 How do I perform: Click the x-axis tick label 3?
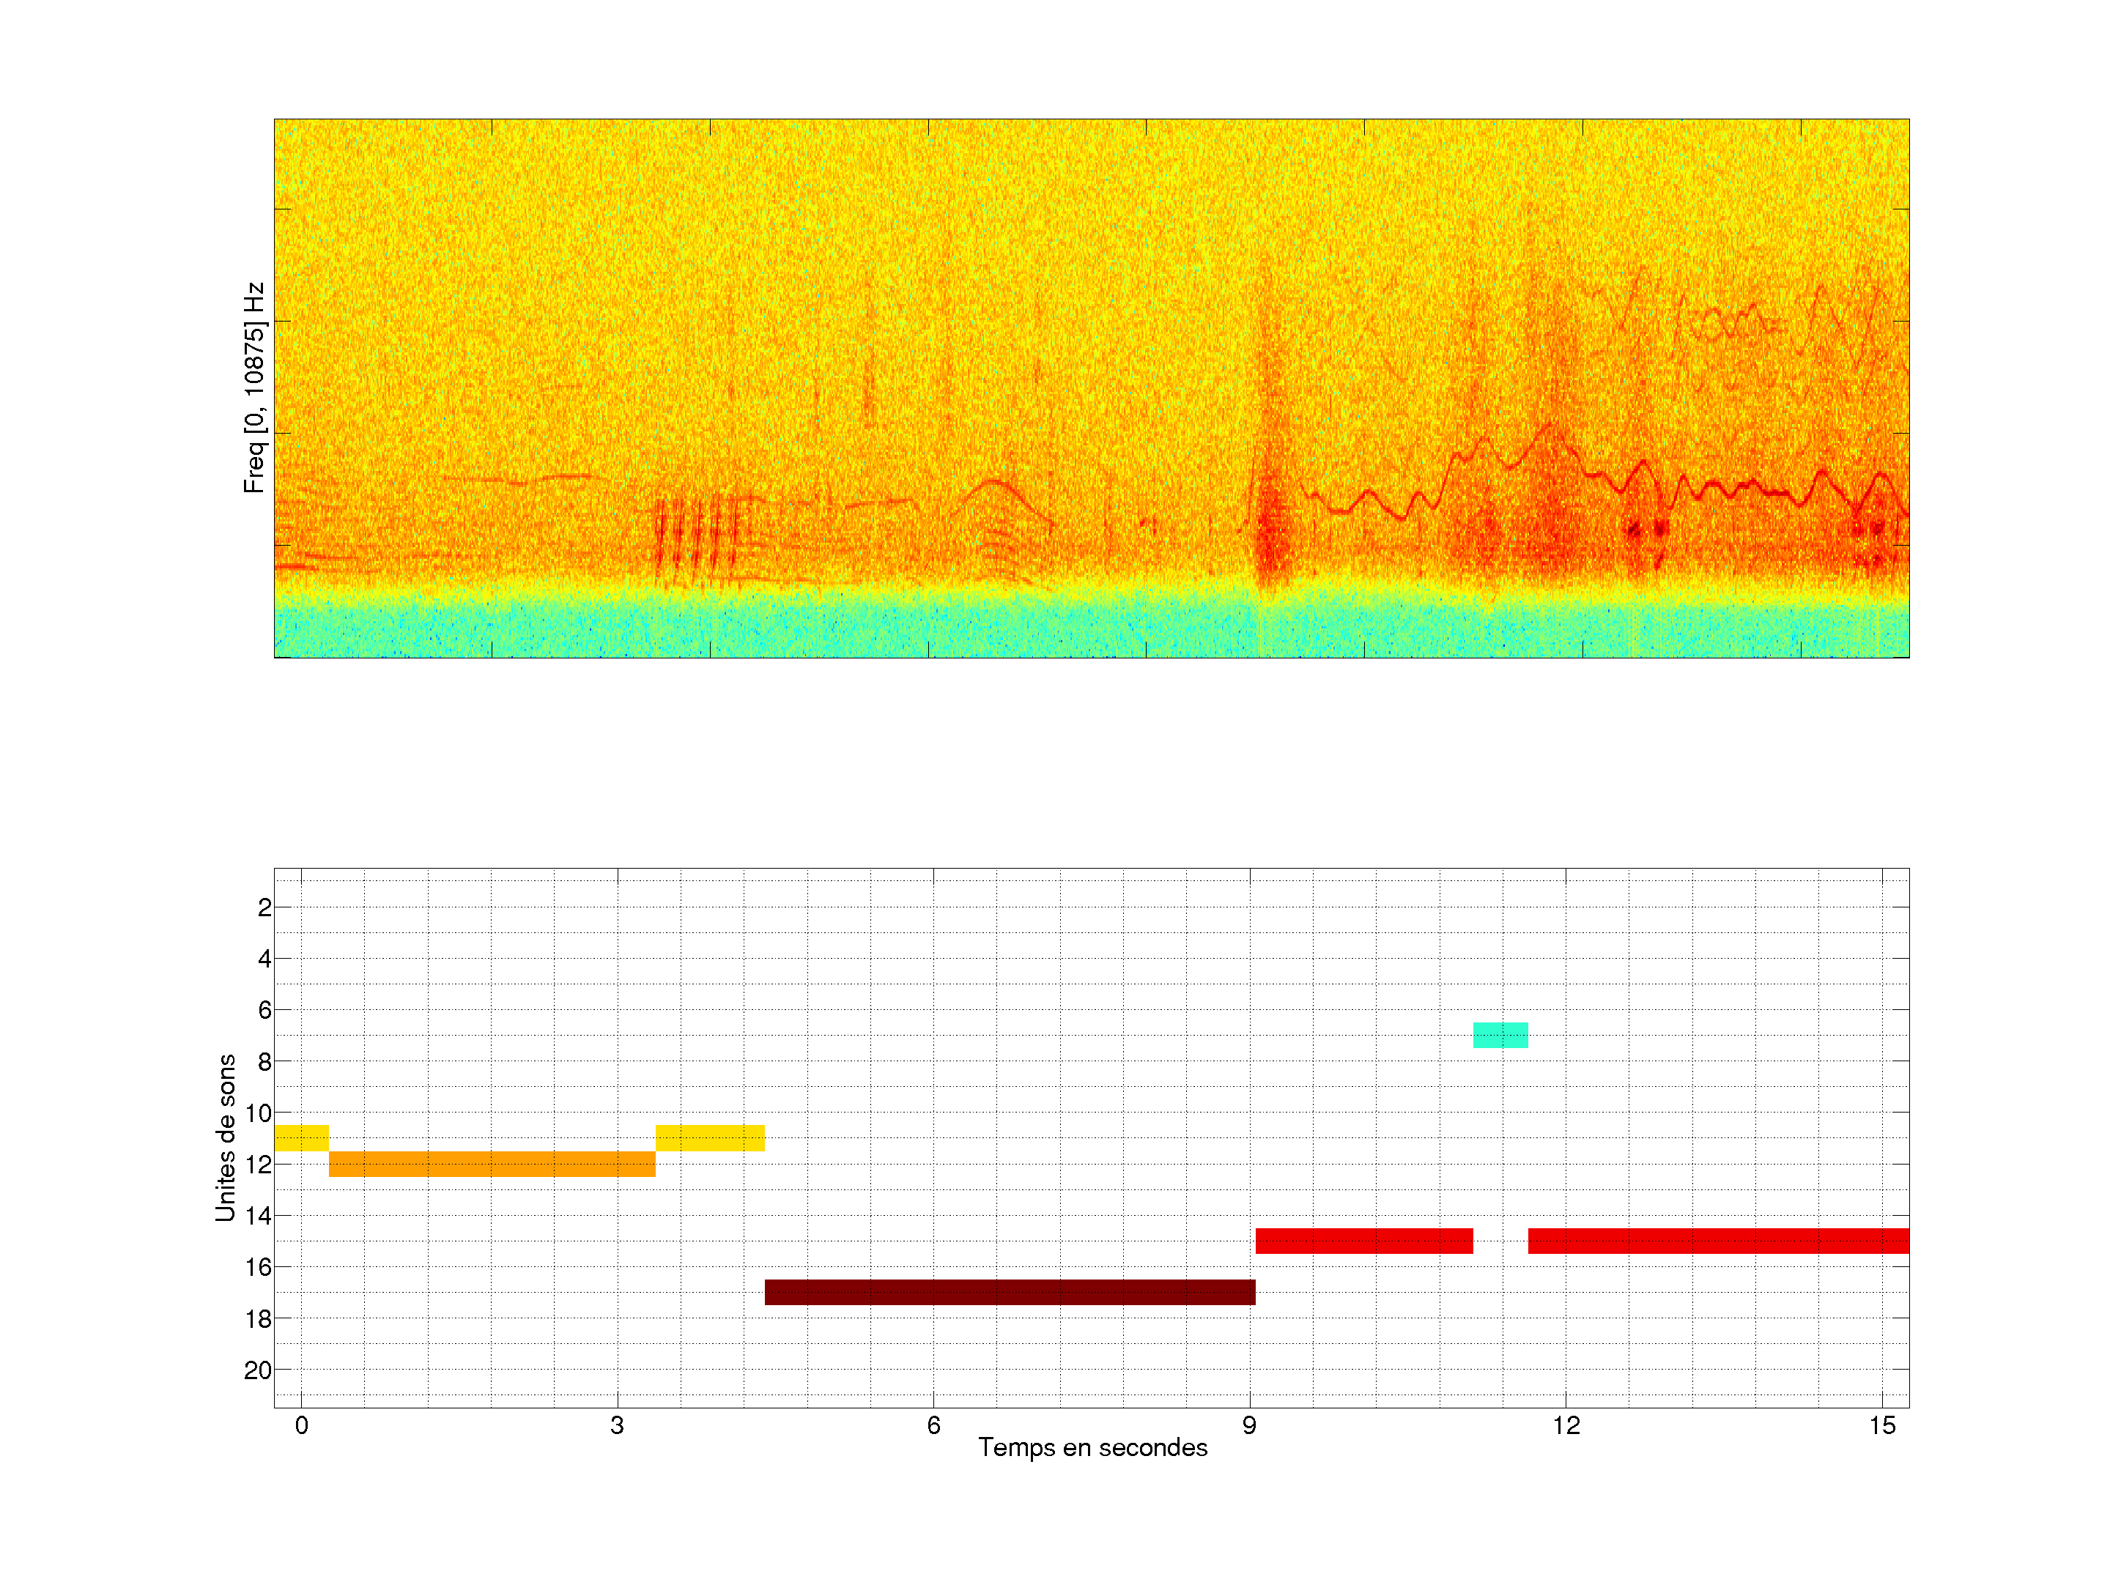pos(617,1425)
